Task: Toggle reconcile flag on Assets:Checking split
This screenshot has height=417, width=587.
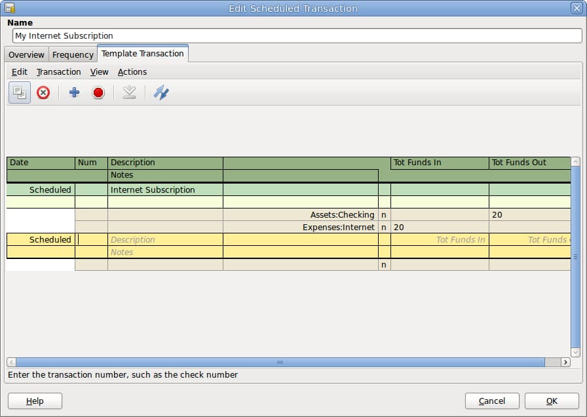Action: (x=384, y=215)
